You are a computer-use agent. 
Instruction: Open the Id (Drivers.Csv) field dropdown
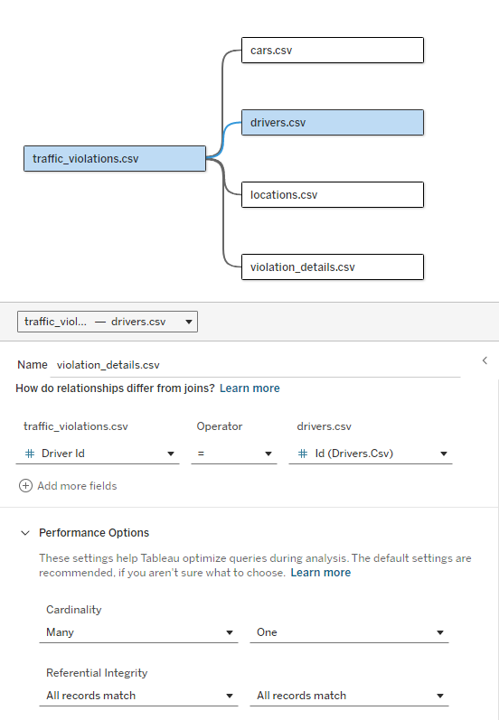[x=371, y=454]
